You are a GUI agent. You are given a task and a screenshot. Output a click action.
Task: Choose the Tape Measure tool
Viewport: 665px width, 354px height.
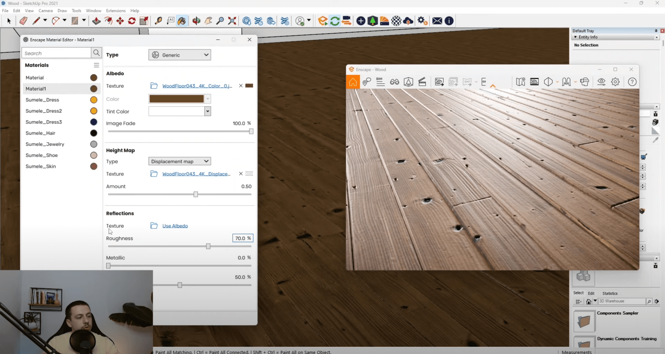click(158, 21)
